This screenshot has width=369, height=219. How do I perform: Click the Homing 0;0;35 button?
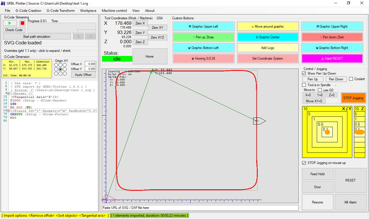coord(204,58)
